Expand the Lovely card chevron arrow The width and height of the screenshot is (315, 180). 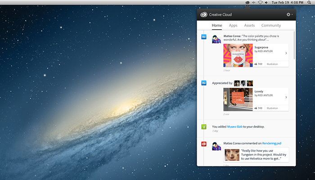click(x=286, y=97)
